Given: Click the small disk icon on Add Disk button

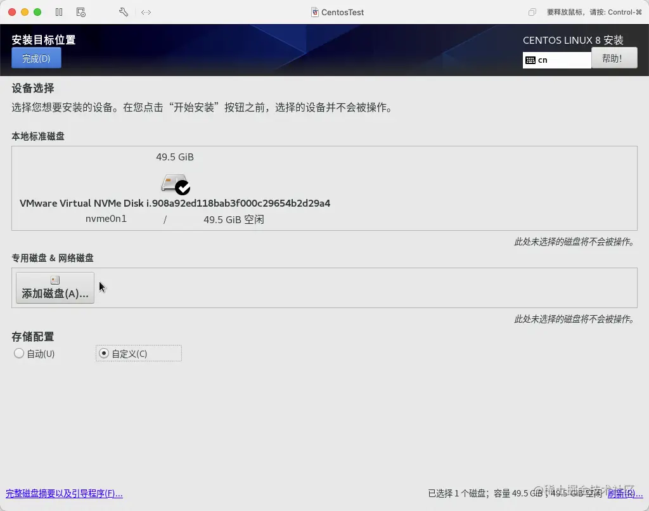Looking at the screenshot, I should [55, 280].
